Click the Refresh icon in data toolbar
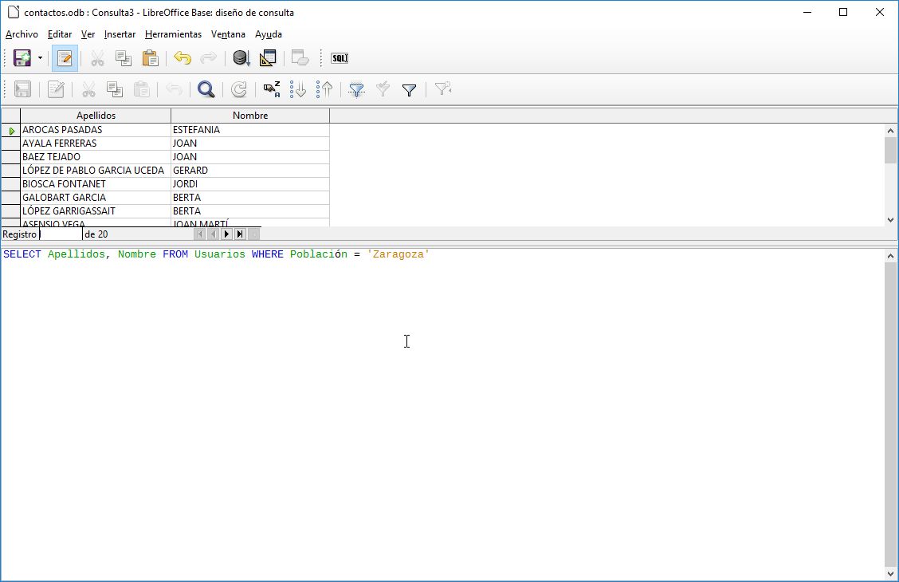Screen dimensions: 899x582 click(x=238, y=89)
